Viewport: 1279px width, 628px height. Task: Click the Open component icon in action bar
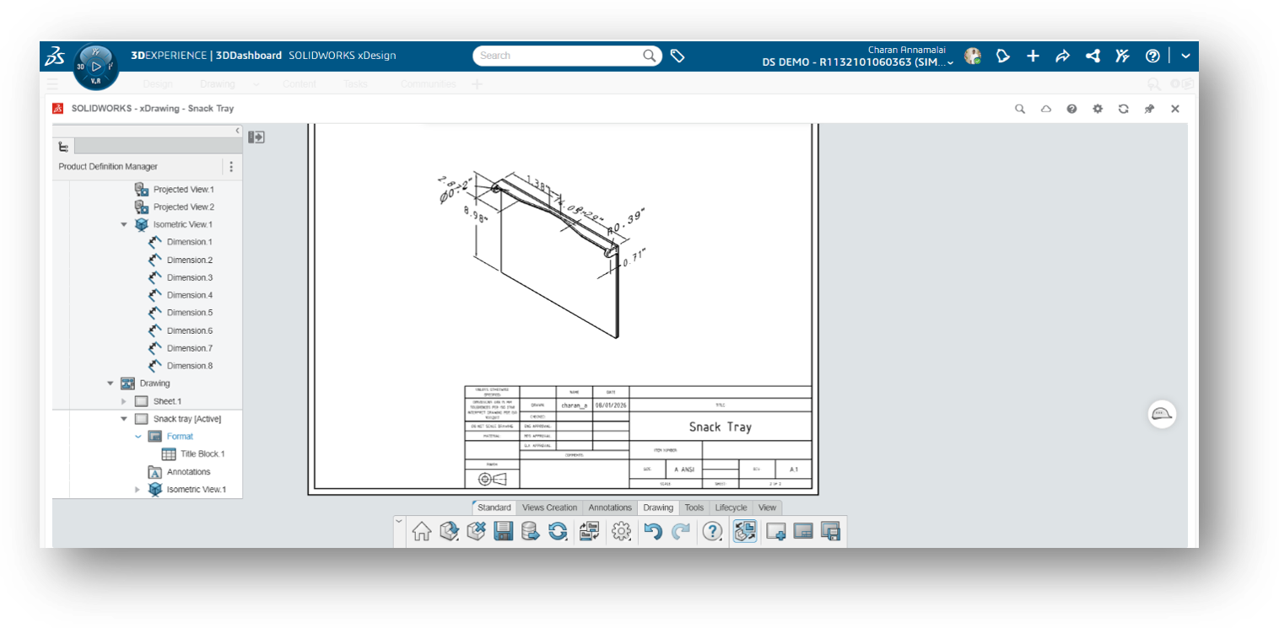click(x=450, y=531)
